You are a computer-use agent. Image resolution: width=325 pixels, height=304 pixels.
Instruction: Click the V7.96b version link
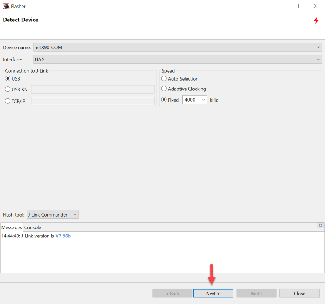63,236
